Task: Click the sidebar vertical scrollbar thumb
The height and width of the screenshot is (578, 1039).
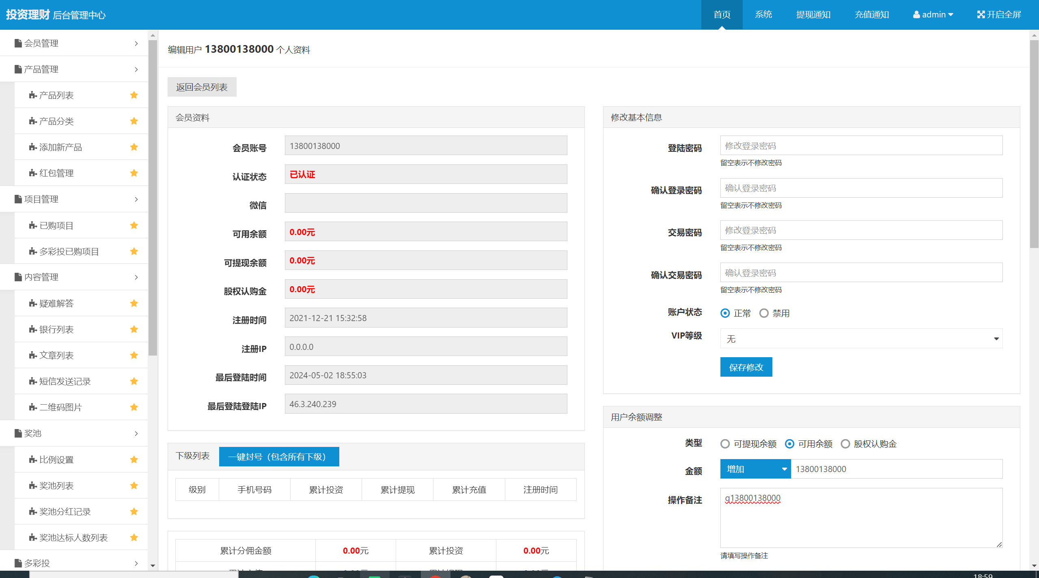Action: [153, 198]
